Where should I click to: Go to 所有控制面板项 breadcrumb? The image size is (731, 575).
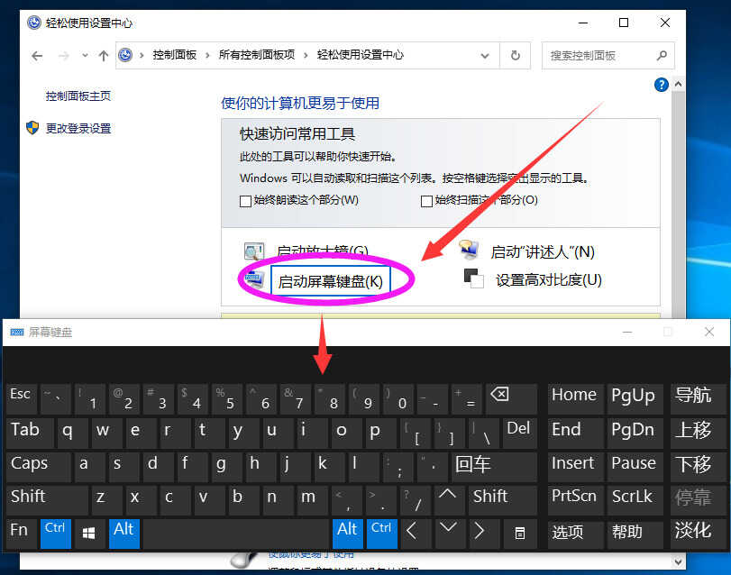(x=256, y=55)
